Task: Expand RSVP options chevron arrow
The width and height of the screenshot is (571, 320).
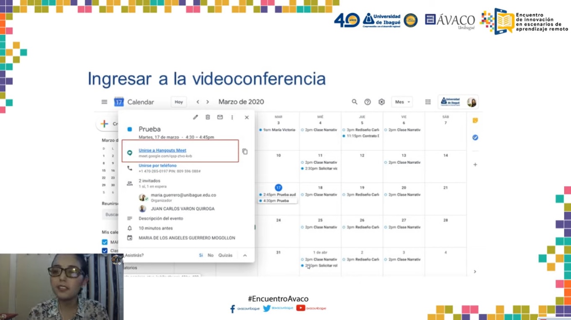Action: pyautogui.click(x=245, y=255)
